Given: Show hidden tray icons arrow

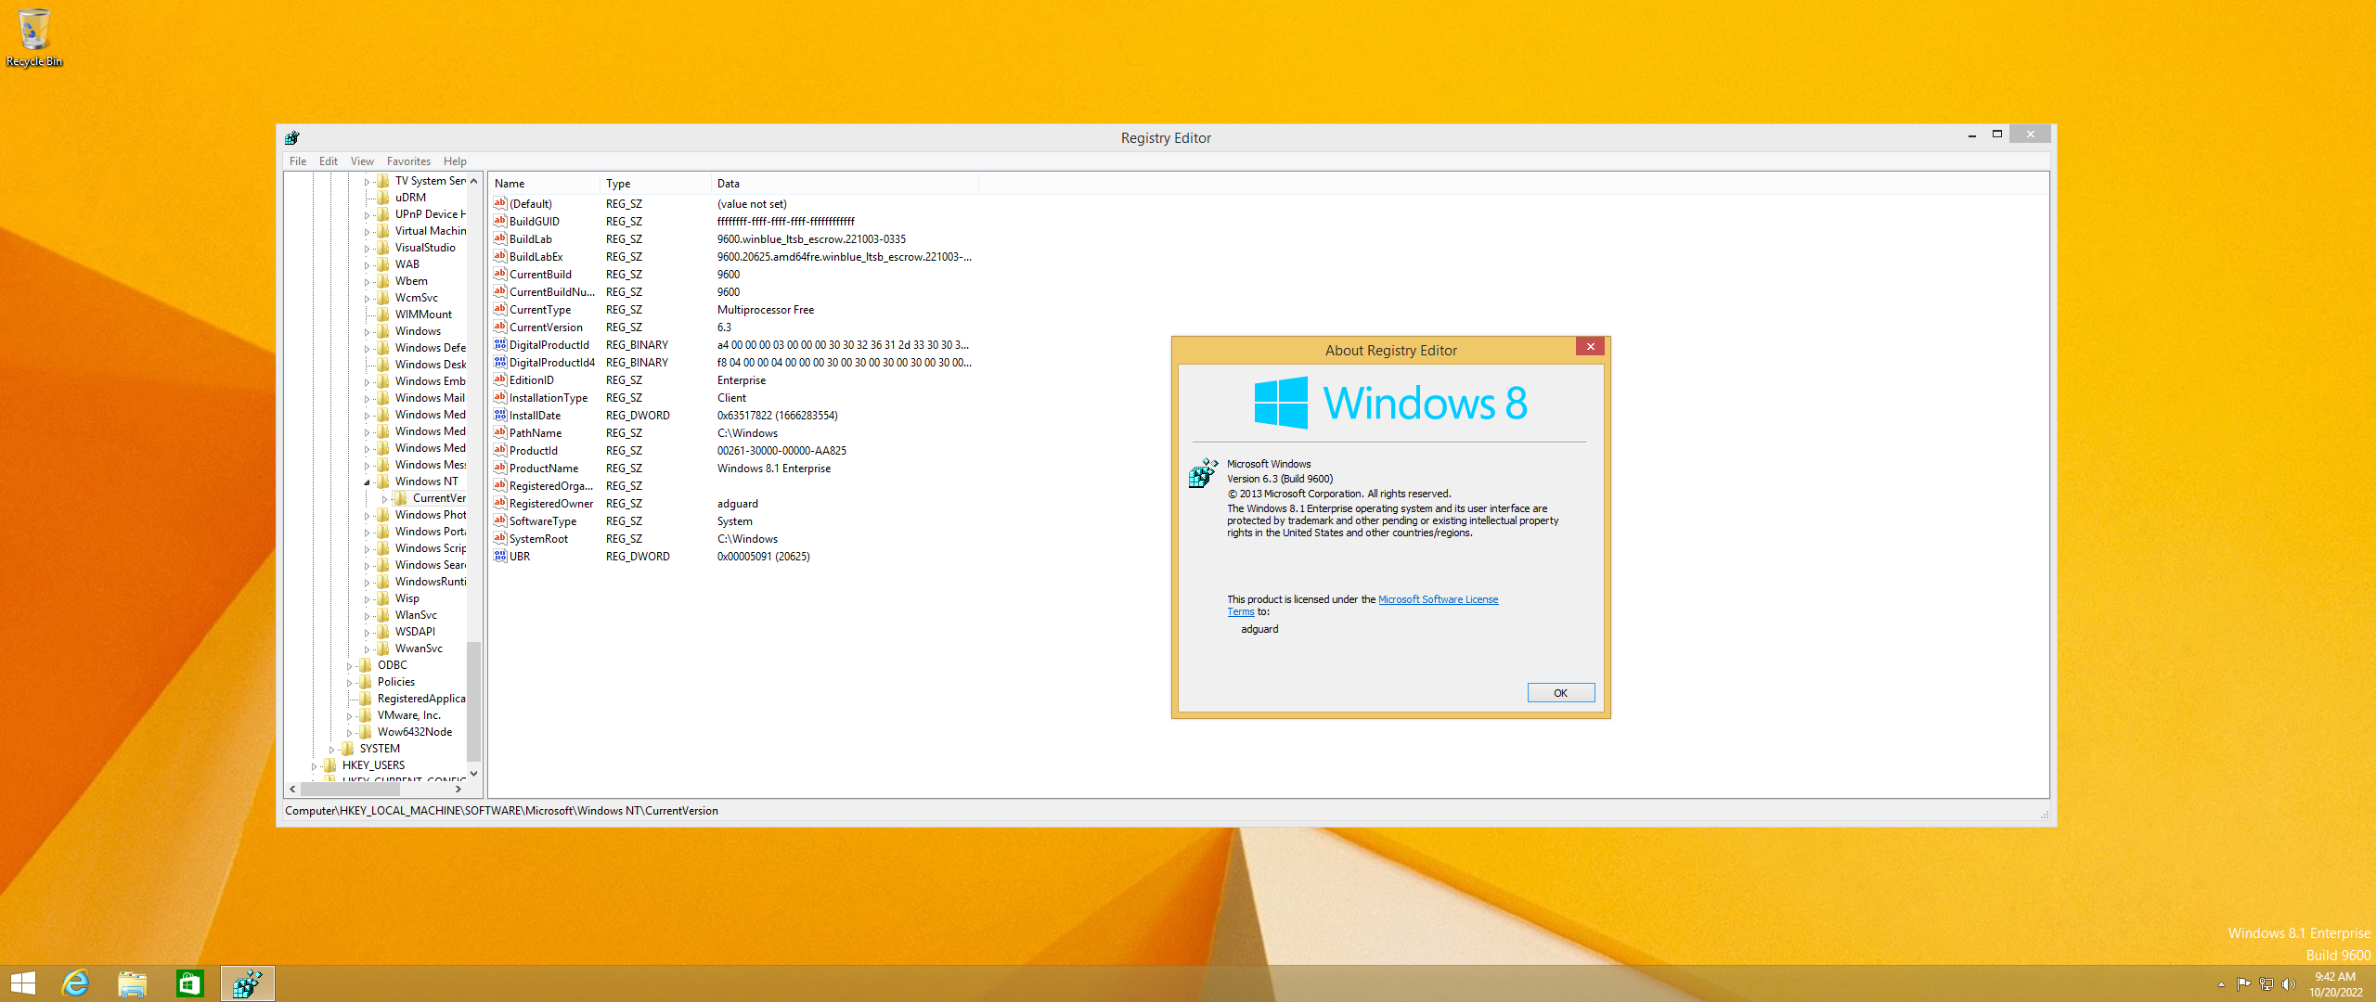Looking at the screenshot, I should [2221, 984].
